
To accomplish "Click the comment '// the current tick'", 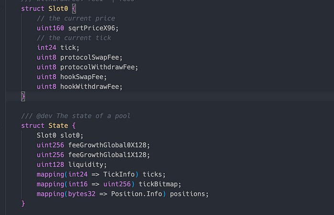I will pos(74,38).
